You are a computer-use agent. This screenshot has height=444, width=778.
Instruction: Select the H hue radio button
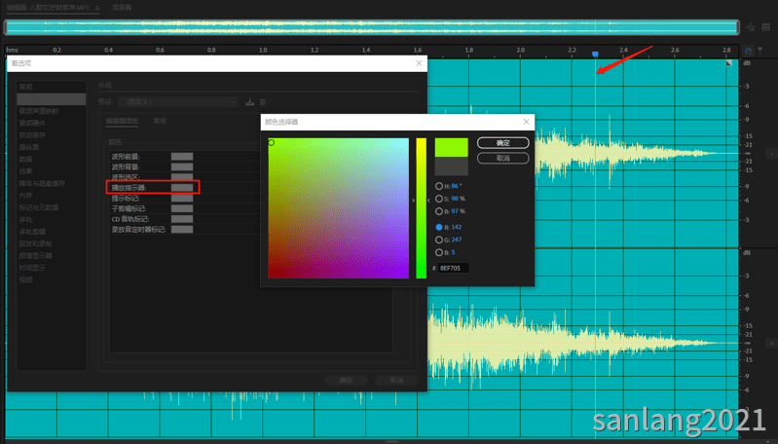click(x=439, y=186)
